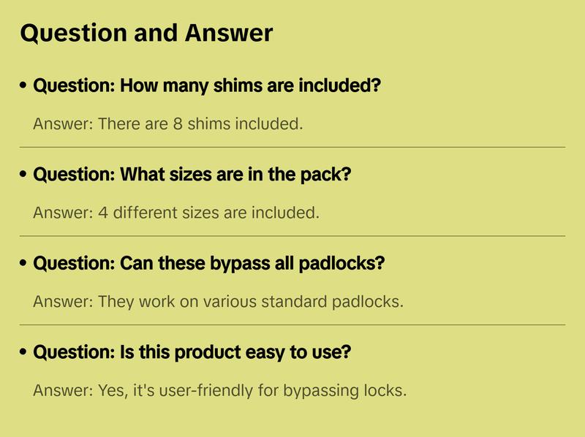
Task: Expand the "How many shims are included?" question
Action: (x=207, y=85)
